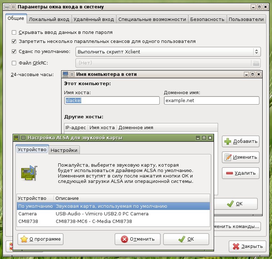Confirm with OK in ALSA dialog

point(186,239)
